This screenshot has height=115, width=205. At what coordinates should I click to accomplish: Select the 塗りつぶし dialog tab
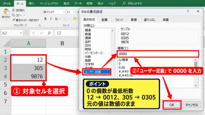150,20
